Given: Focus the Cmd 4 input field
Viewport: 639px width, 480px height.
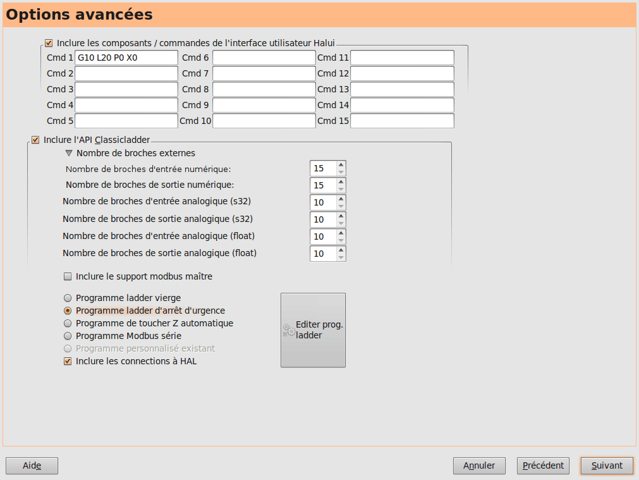Looking at the screenshot, I should (126, 105).
